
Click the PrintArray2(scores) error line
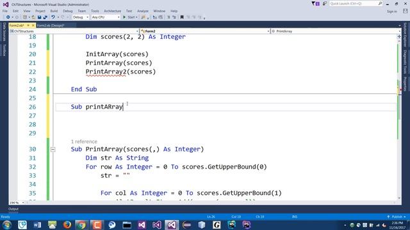click(x=120, y=72)
